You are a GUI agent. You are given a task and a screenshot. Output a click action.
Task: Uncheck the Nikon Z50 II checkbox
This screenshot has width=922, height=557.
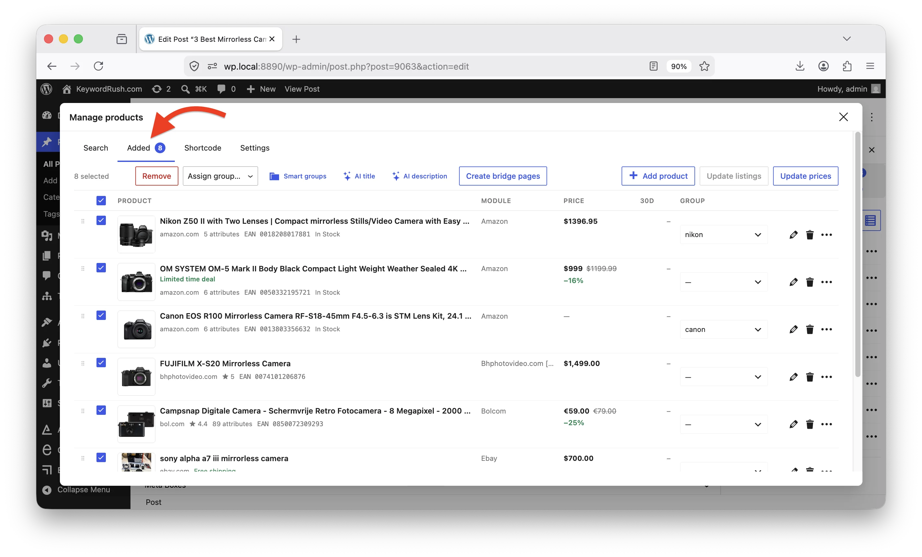[x=101, y=221]
